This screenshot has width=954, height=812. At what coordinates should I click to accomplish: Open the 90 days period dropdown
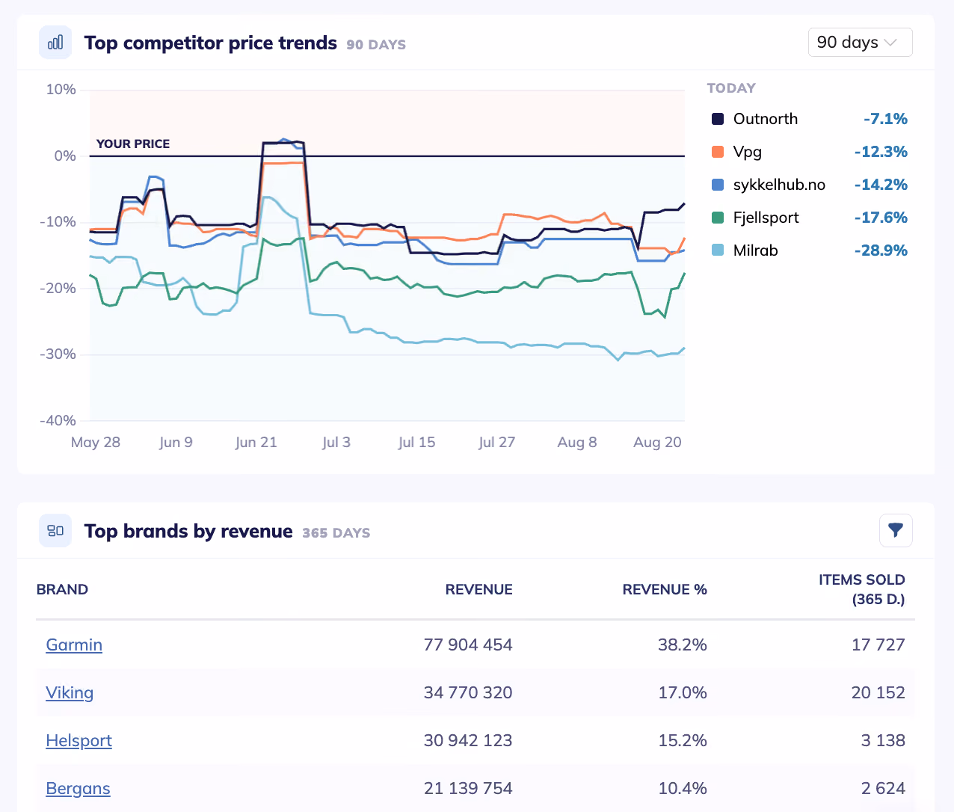pyautogui.click(x=860, y=42)
